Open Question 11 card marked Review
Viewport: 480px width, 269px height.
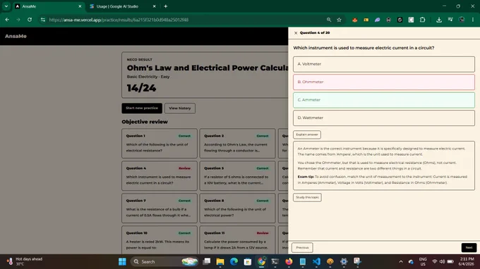[x=238, y=240]
